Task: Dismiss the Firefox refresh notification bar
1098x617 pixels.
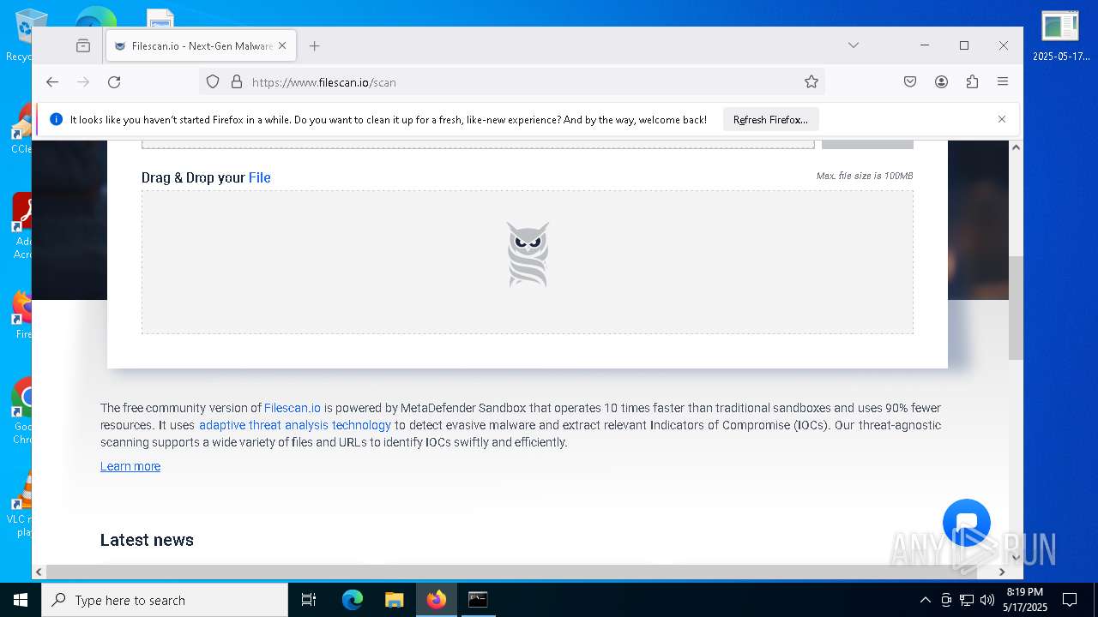Action: click(1002, 119)
